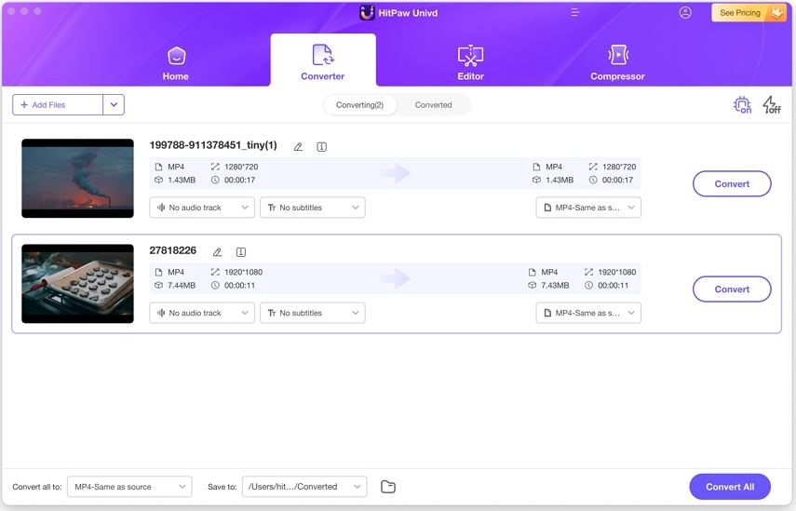Viewport: 796px width, 511px height.
Task: Click the See Pricing button
Action: click(749, 13)
